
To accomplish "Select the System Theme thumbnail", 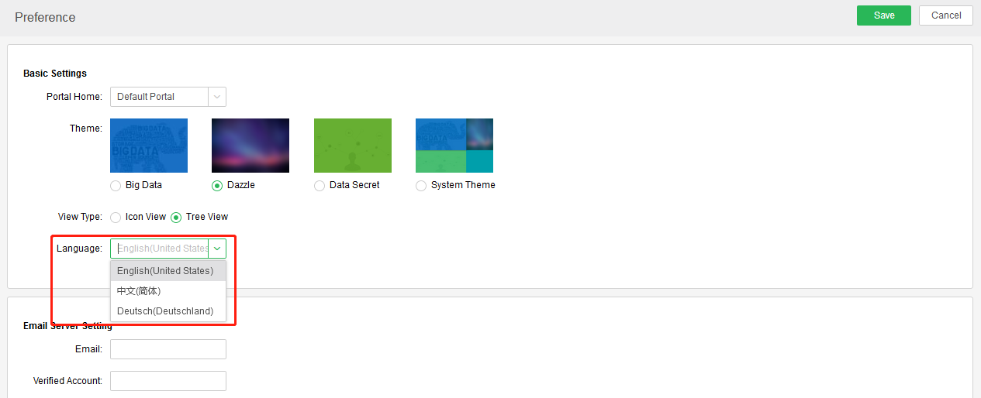I will [454, 146].
